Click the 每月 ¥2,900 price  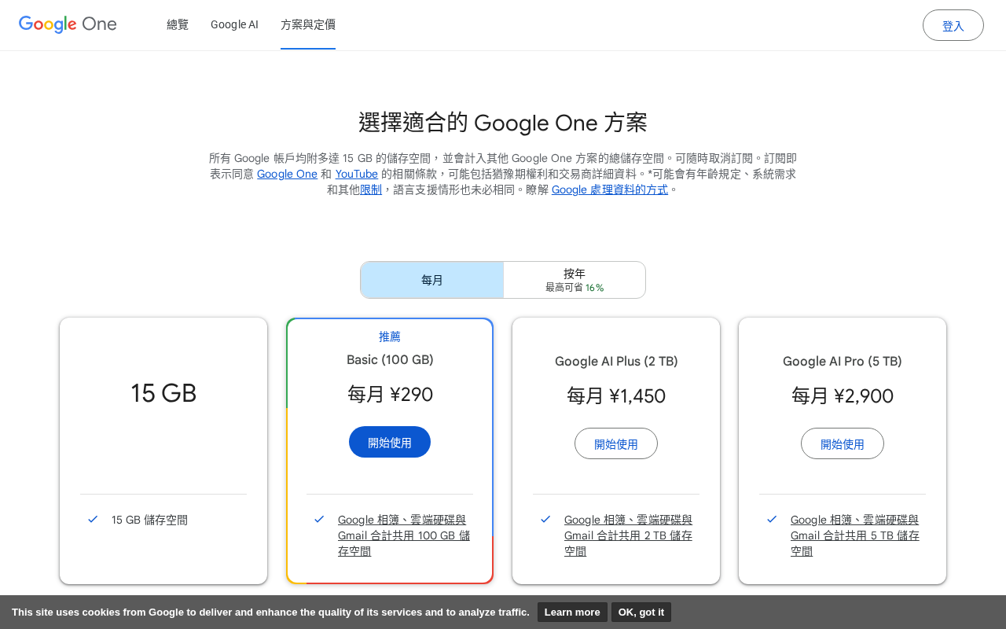(x=843, y=395)
